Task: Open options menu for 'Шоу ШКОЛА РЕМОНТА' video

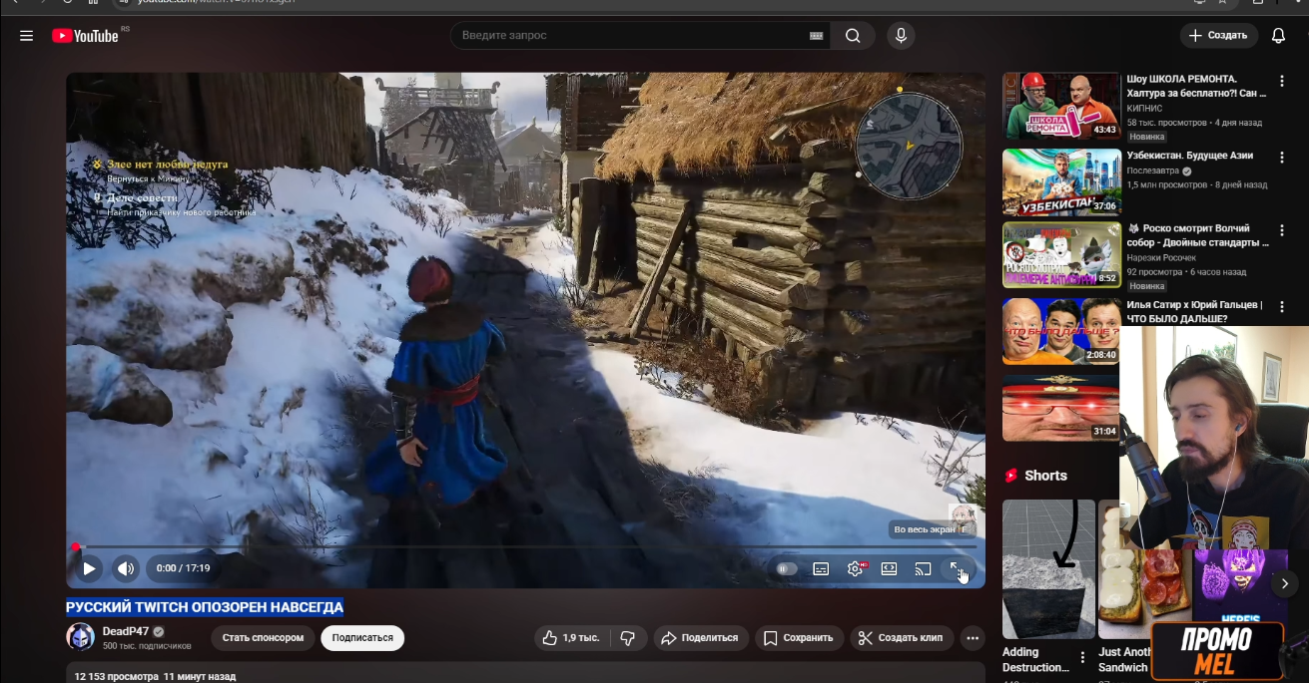Action: point(1282,81)
